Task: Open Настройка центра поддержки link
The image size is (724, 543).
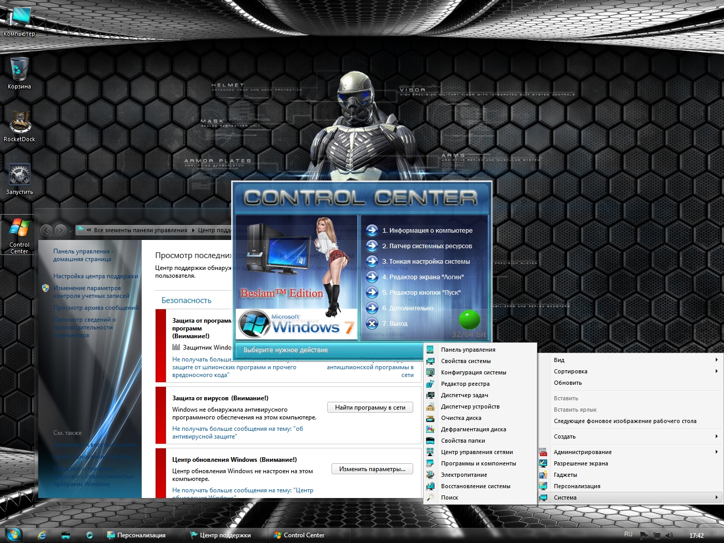Action: tap(96, 276)
